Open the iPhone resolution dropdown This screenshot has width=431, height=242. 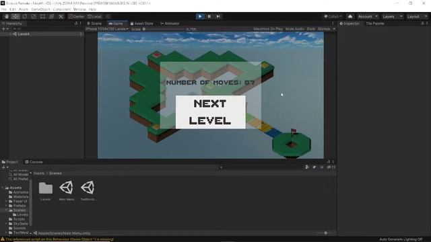[x=107, y=29]
